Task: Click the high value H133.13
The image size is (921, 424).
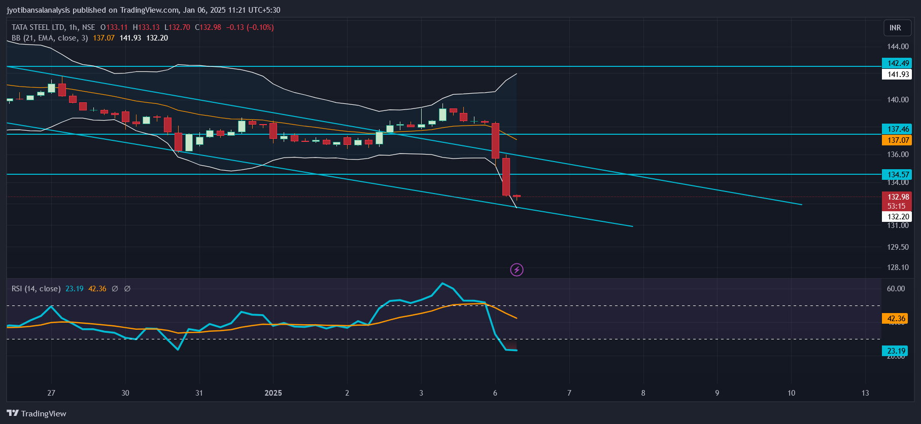Action: click(x=146, y=27)
